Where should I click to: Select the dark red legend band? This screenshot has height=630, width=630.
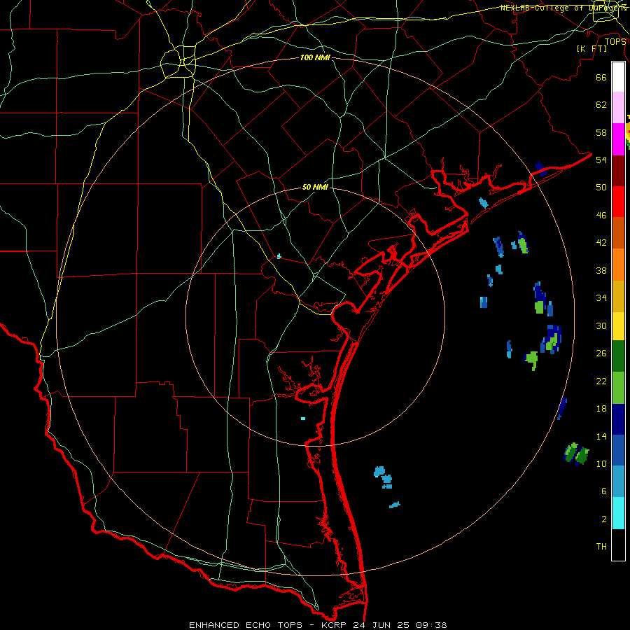tap(618, 171)
